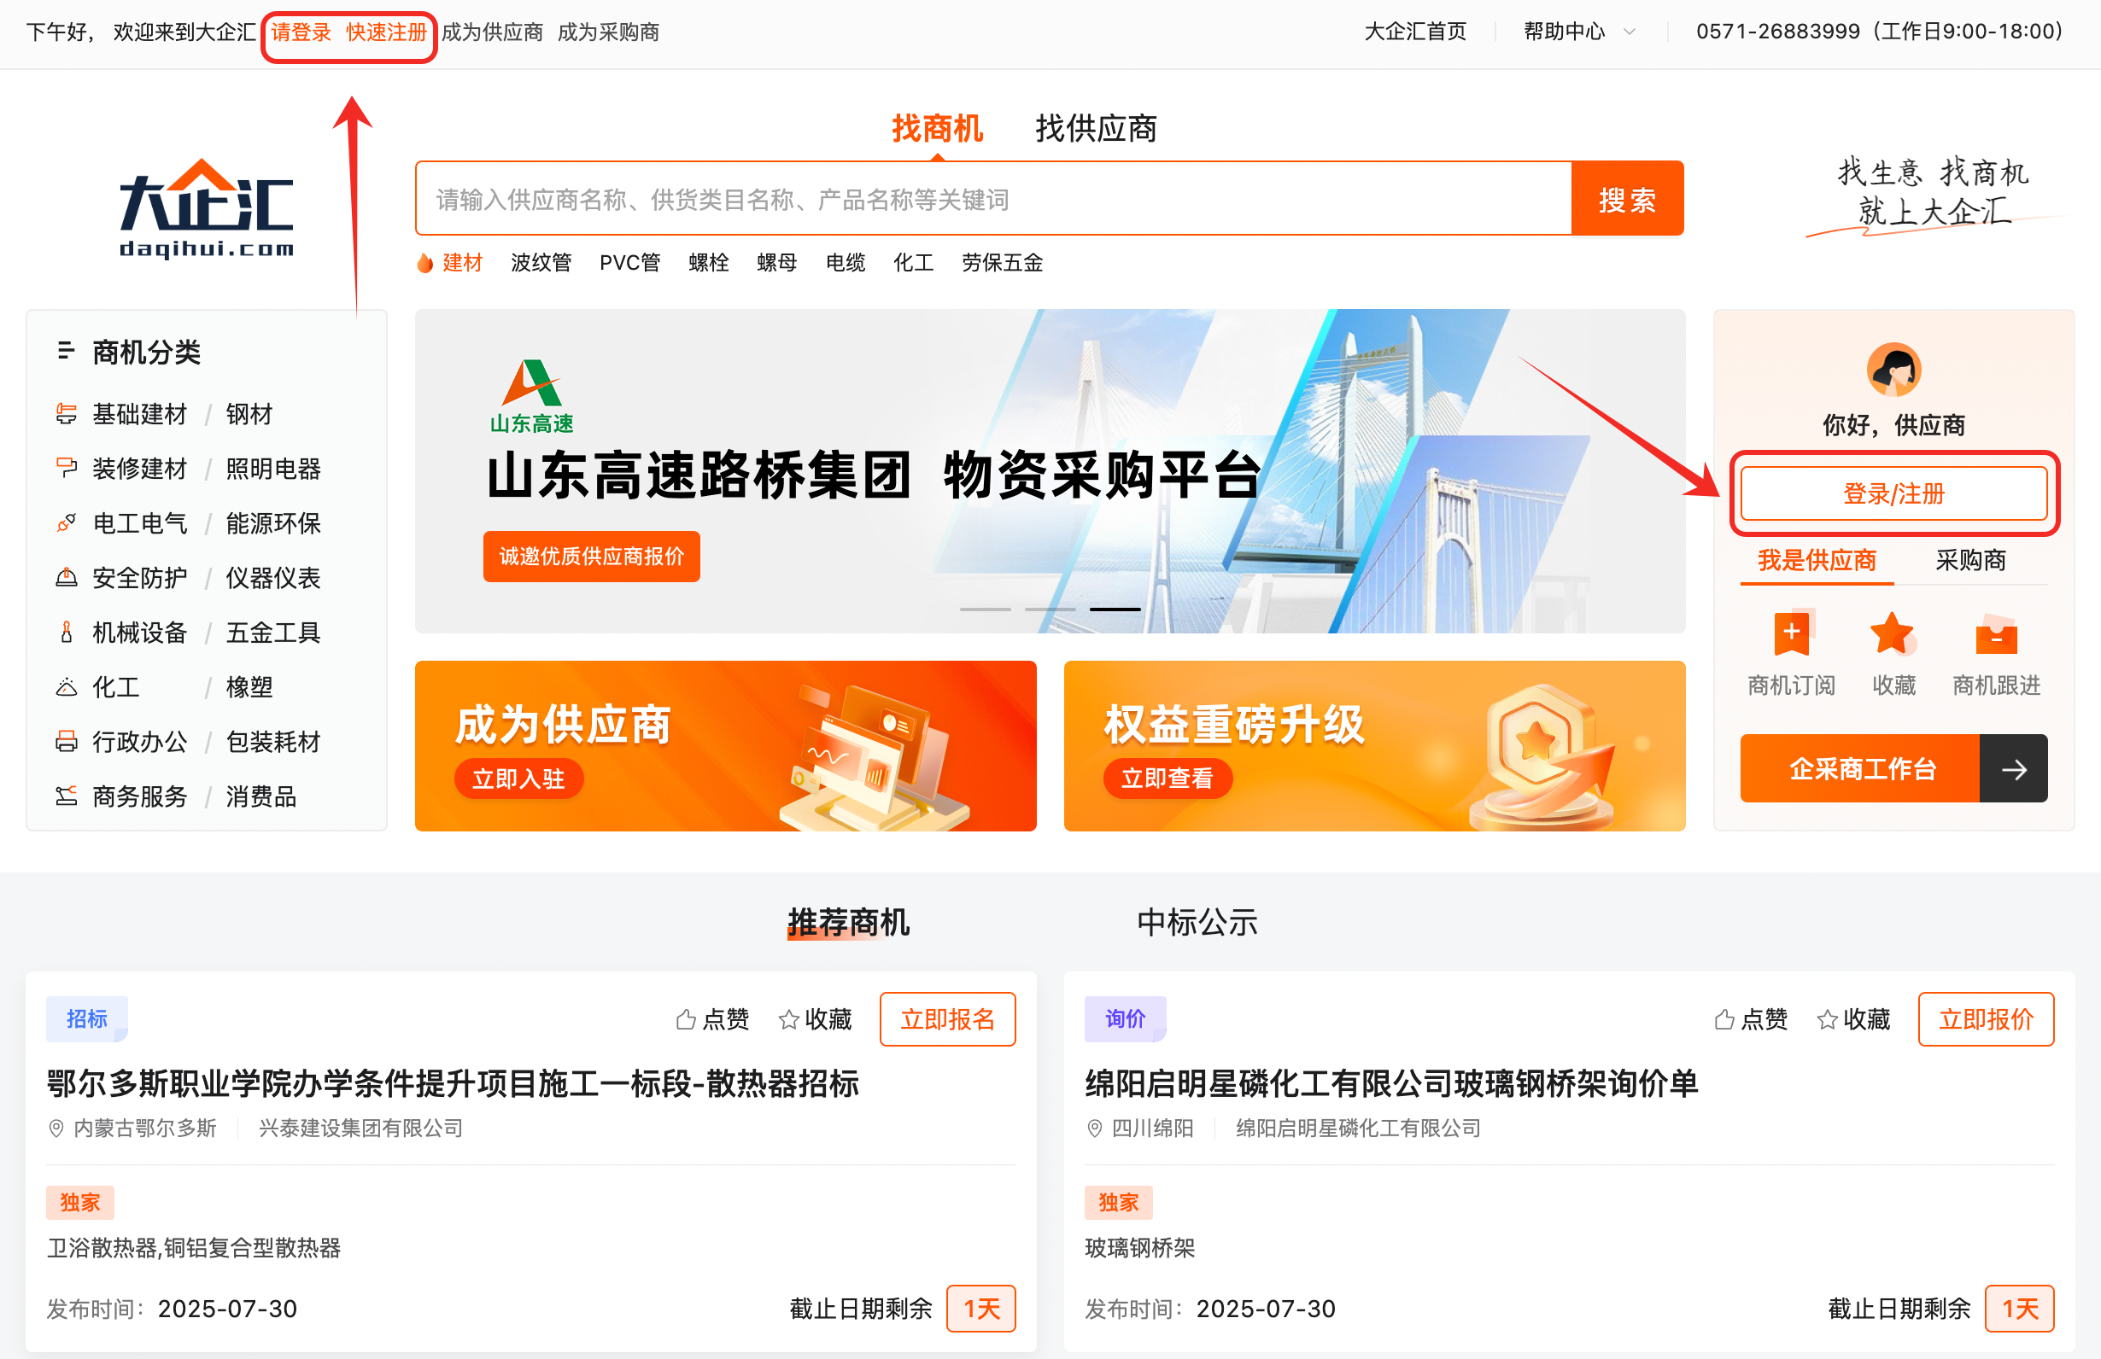
Task: Open 权益重磅升级 立即查看 promo banner
Action: [x=1374, y=746]
